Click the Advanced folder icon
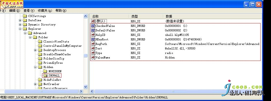 click(30, 33)
